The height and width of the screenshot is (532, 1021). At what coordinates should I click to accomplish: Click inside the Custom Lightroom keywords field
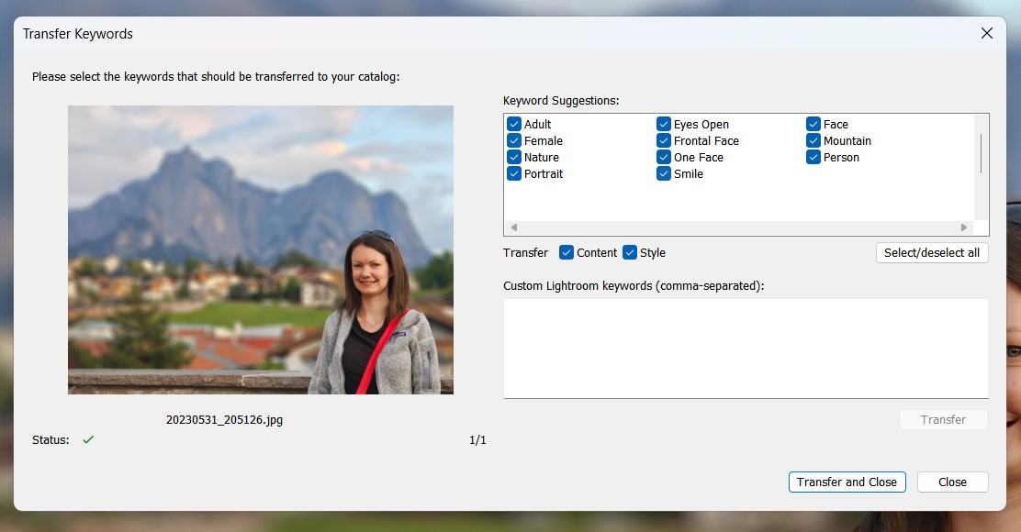click(x=746, y=349)
